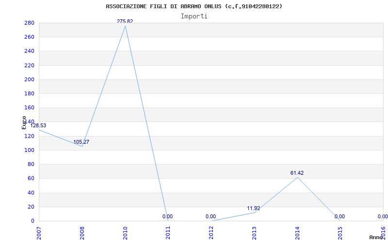388x242 pixels.
Task: Click the 0 y-axis tick label
Action: click(32, 221)
